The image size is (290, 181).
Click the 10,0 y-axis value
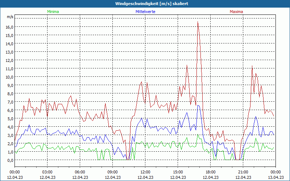(10, 77)
